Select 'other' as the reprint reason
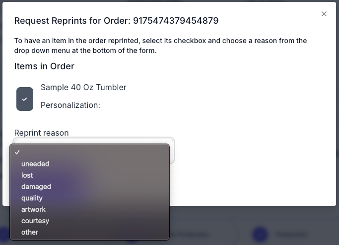The image size is (339, 245). [30, 232]
